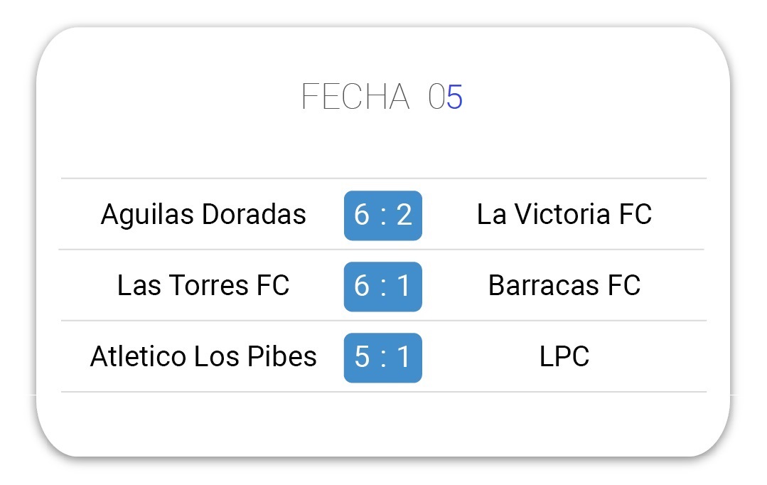The width and height of the screenshot is (767, 485).
Task: Select team LPC
Action: click(x=564, y=356)
